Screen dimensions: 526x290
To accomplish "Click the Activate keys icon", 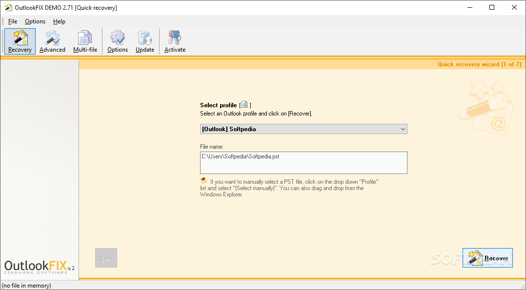I will (x=175, y=41).
